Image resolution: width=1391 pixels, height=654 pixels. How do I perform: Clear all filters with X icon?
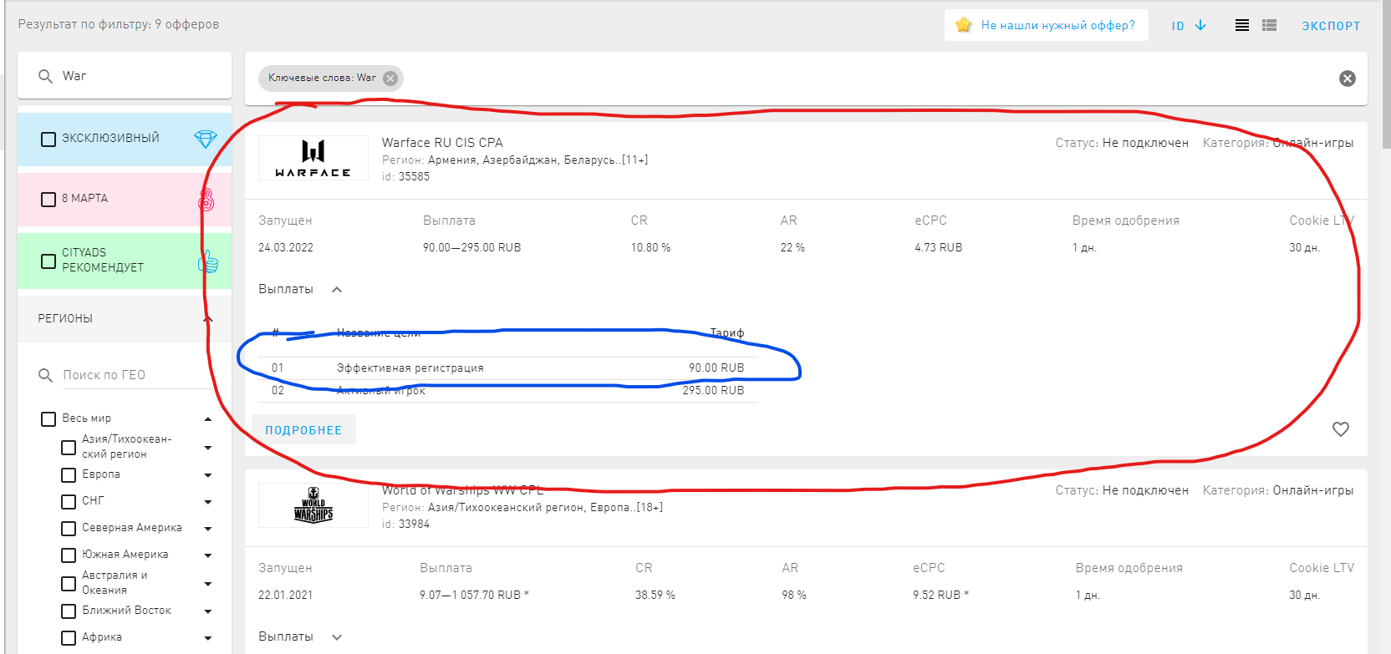click(1347, 79)
